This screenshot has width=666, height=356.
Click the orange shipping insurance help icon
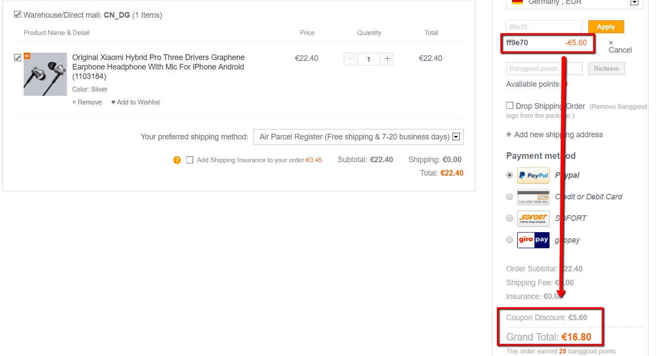[x=177, y=160]
